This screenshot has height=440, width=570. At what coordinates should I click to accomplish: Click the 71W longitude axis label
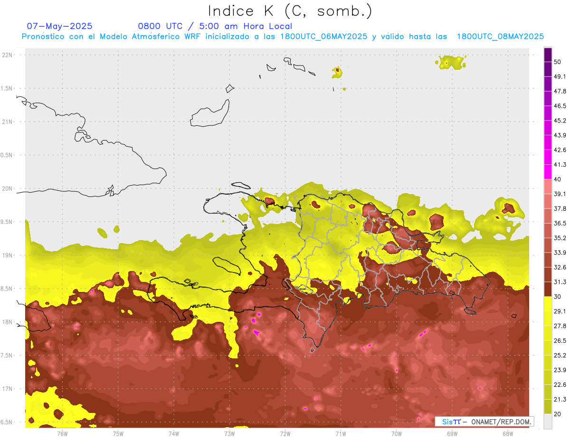click(x=341, y=433)
